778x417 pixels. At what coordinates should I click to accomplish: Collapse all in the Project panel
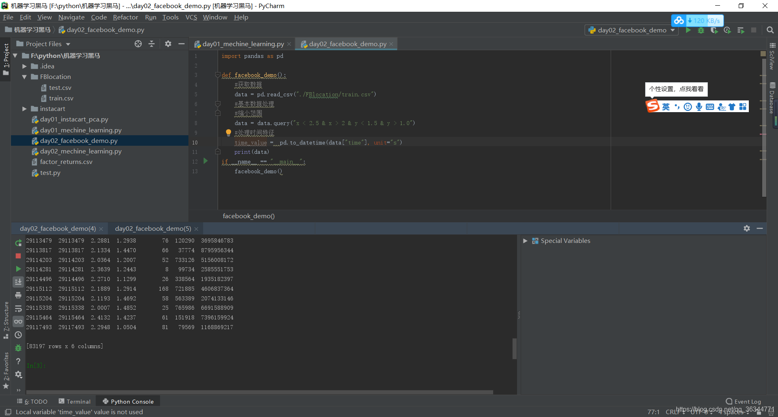pos(152,44)
